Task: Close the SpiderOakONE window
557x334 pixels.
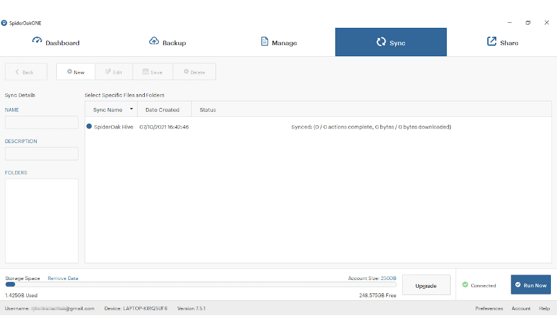Action: [547, 23]
